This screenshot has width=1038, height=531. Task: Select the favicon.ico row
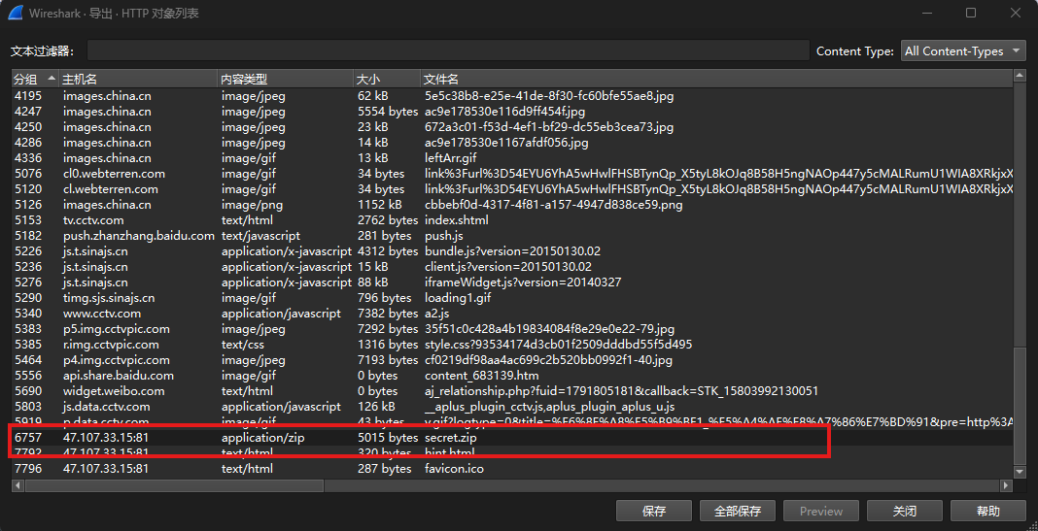click(512, 469)
